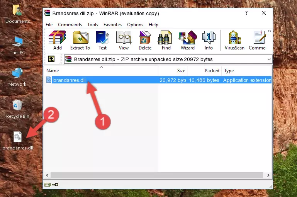Open the address bar dropdown arrow
Screen dimensions: 297x197
(x=269, y=59)
